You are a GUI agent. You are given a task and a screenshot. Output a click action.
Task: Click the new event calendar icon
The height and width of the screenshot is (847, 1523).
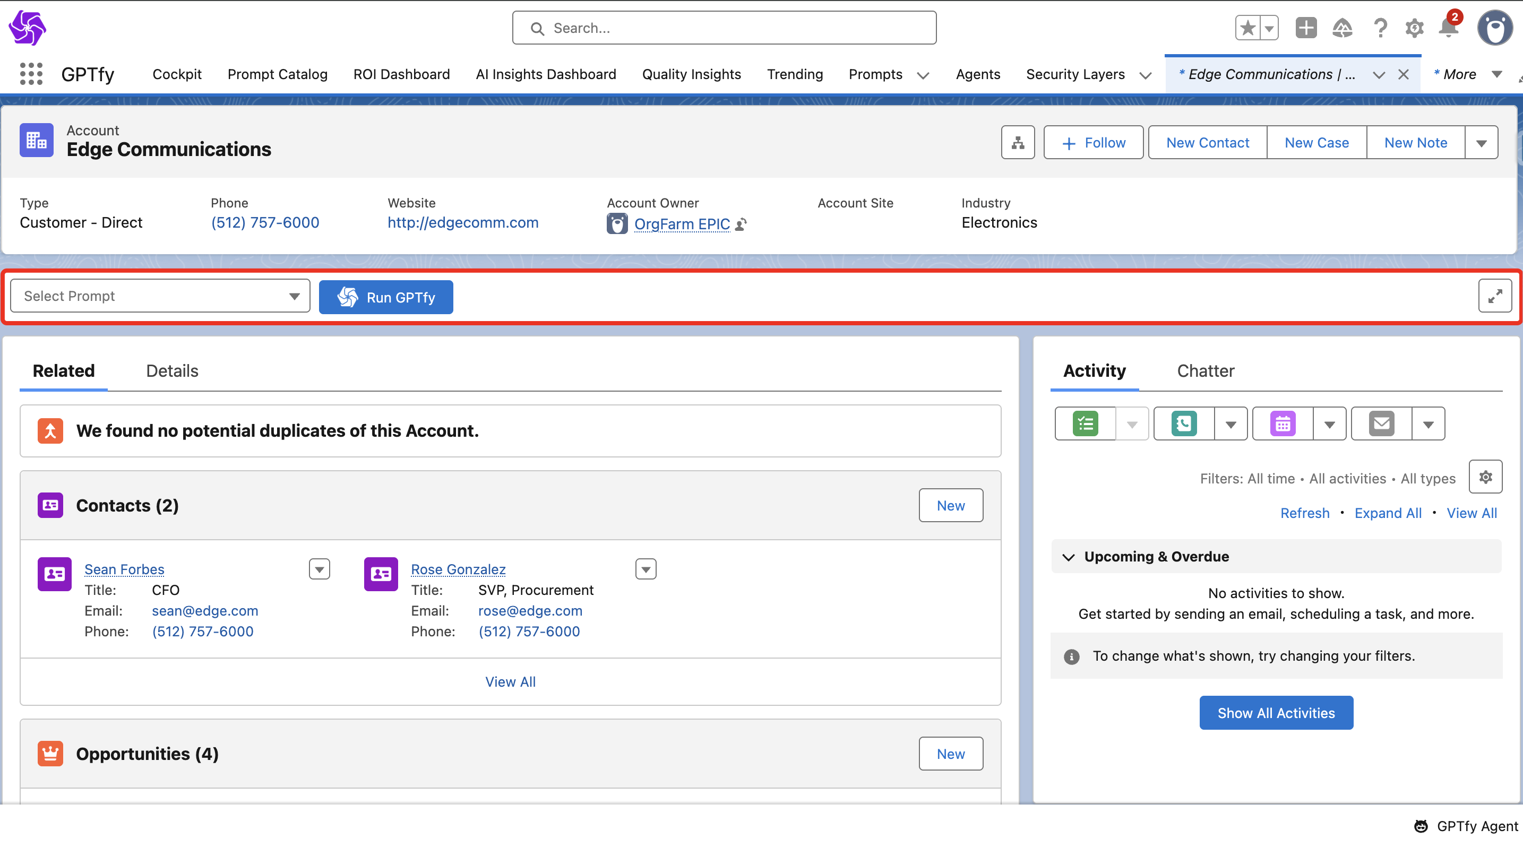point(1283,424)
